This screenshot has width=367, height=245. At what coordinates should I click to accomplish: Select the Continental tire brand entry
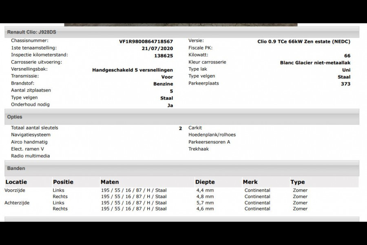(257, 190)
